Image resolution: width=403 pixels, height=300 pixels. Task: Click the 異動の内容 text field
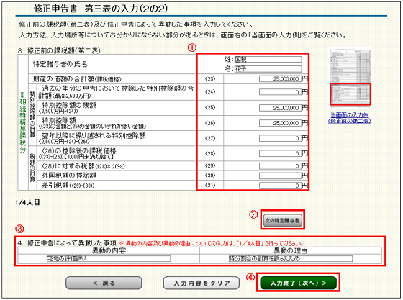[x=109, y=259]
